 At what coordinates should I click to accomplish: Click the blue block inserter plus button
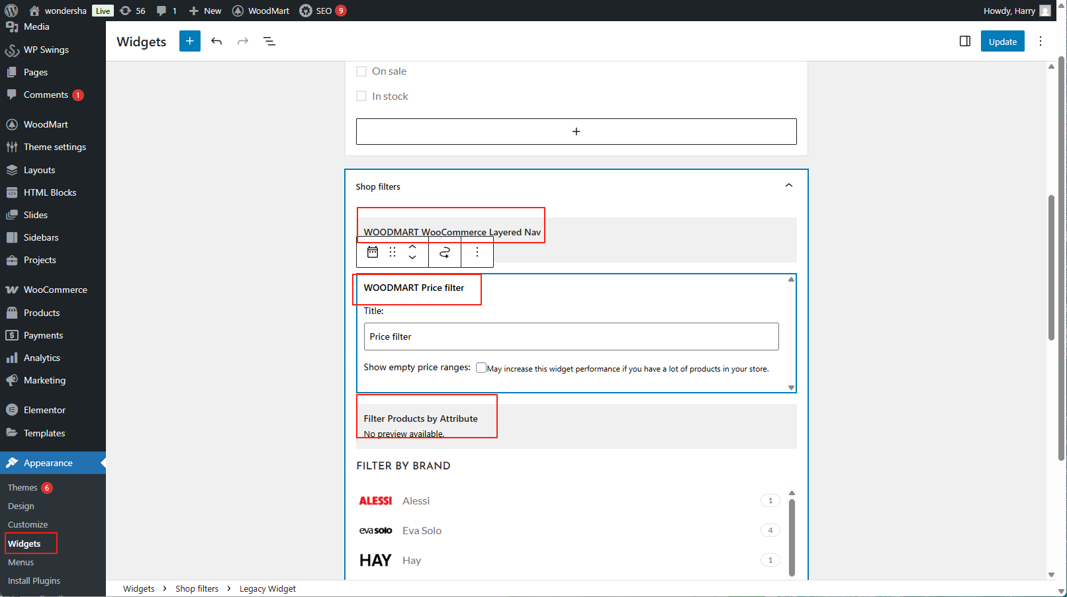click(x=189, y=41)
